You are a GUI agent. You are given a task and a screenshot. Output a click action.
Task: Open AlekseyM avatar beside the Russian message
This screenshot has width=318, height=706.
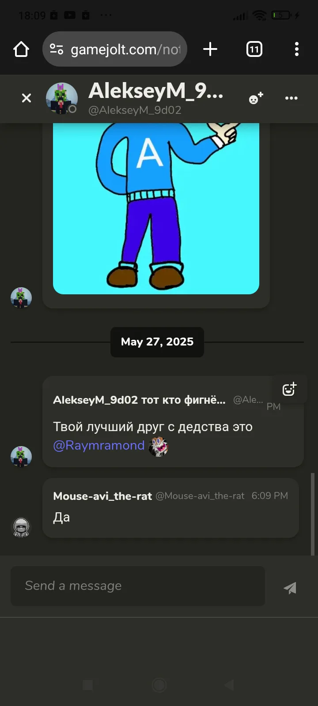pyautogui.click(x=21, y=457)
